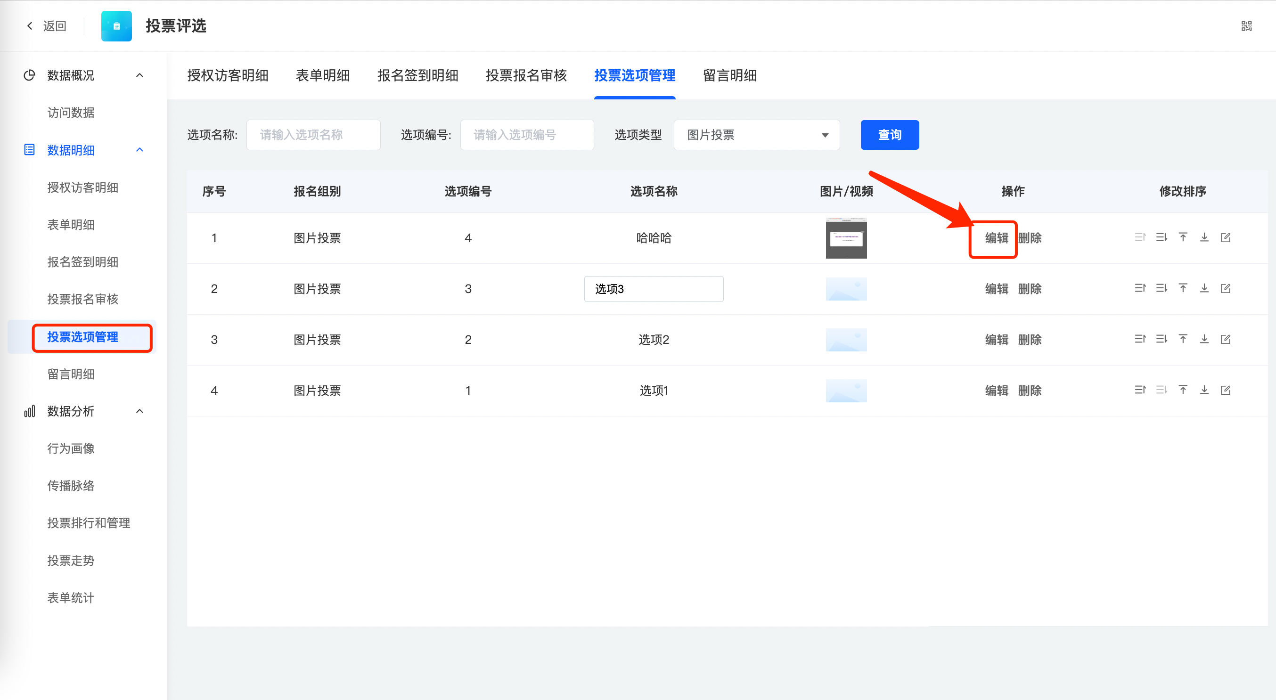Image resolution: width=1276 pixels, height=700 pixels.
Task: Move 选项3 row to the top
Action: (1182, 288)
